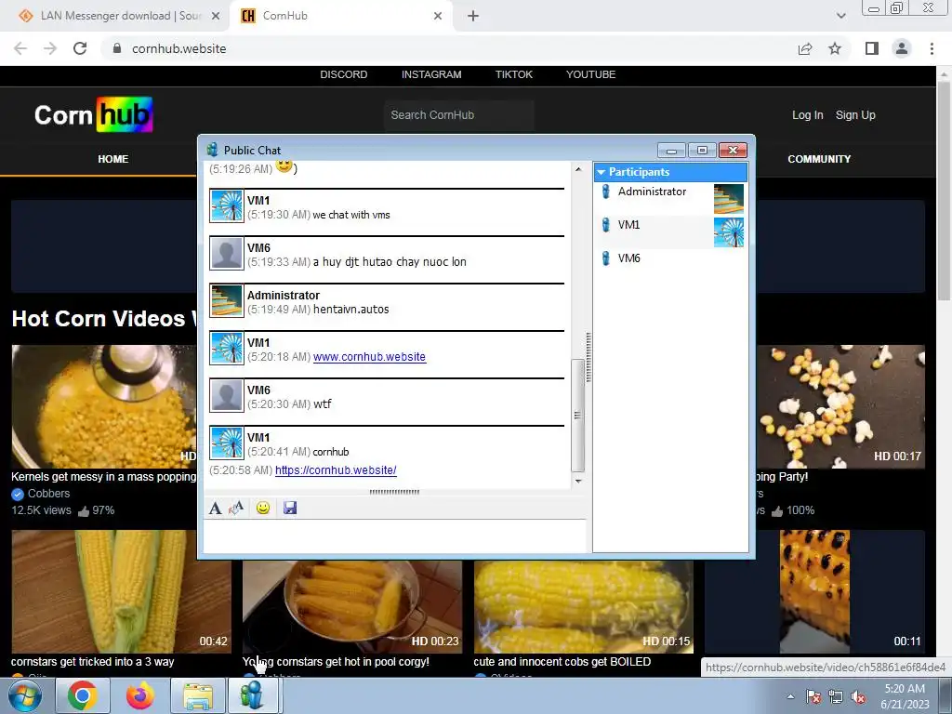Click the page vertical scrollbar

click(x=944, y=190)
